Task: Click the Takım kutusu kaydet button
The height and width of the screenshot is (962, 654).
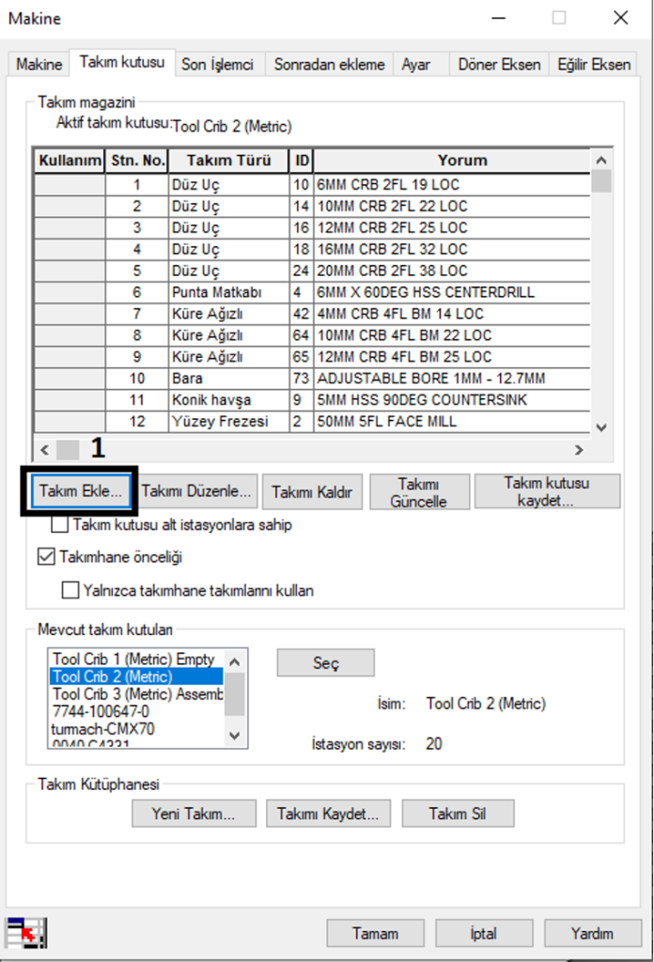Action: coord(547,491)
